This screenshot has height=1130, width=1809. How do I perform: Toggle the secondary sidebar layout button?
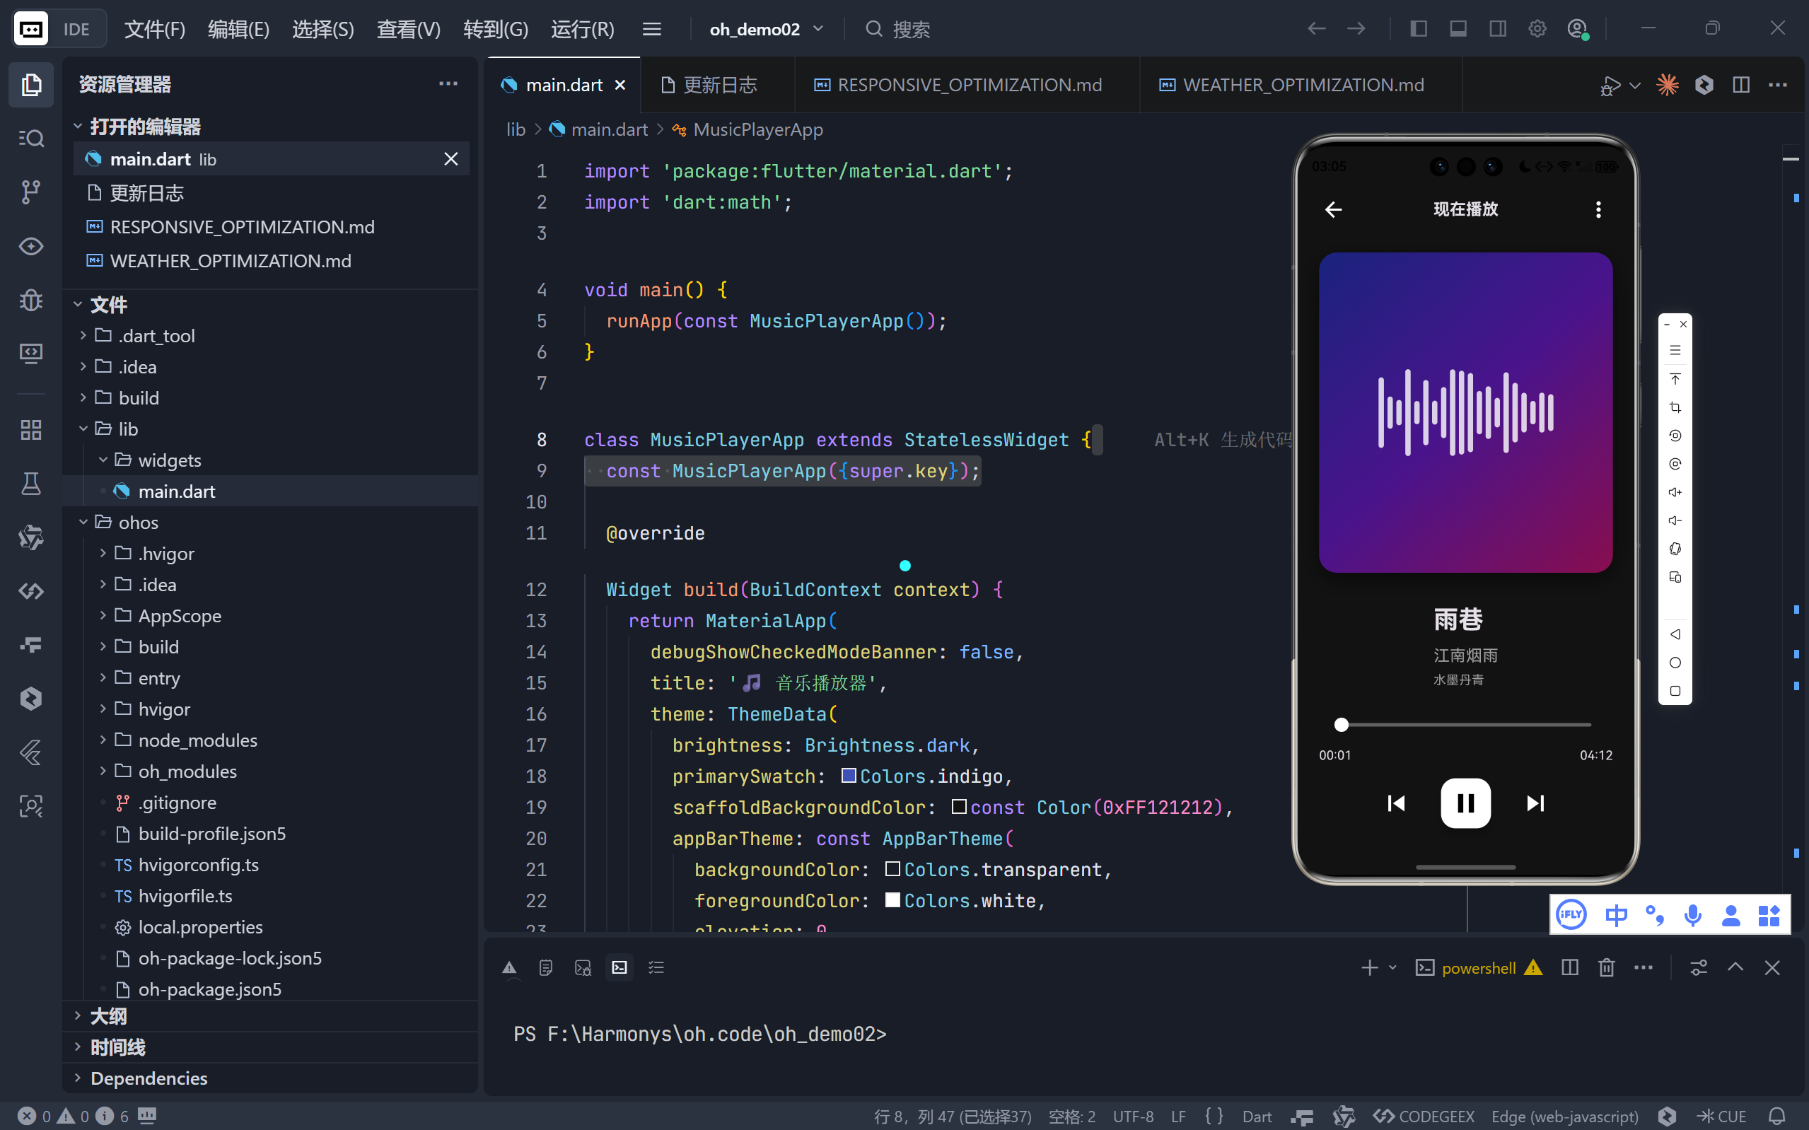pyautogui.click(x=1497, y=28)
